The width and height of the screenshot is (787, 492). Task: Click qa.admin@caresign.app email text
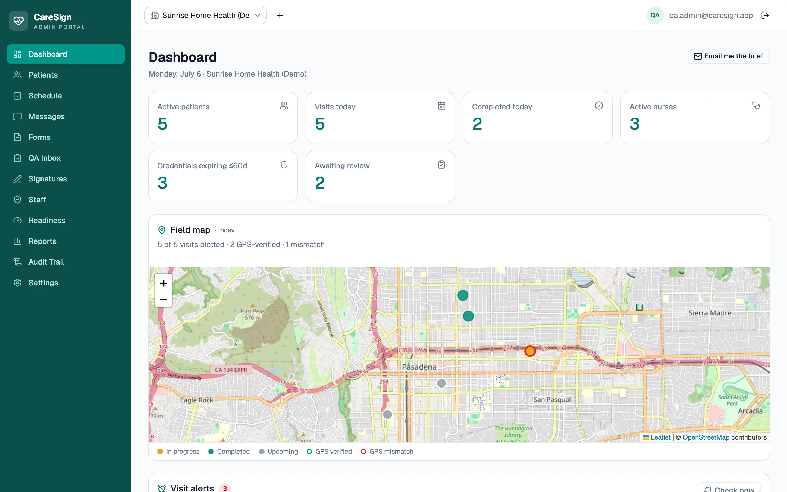711,15
